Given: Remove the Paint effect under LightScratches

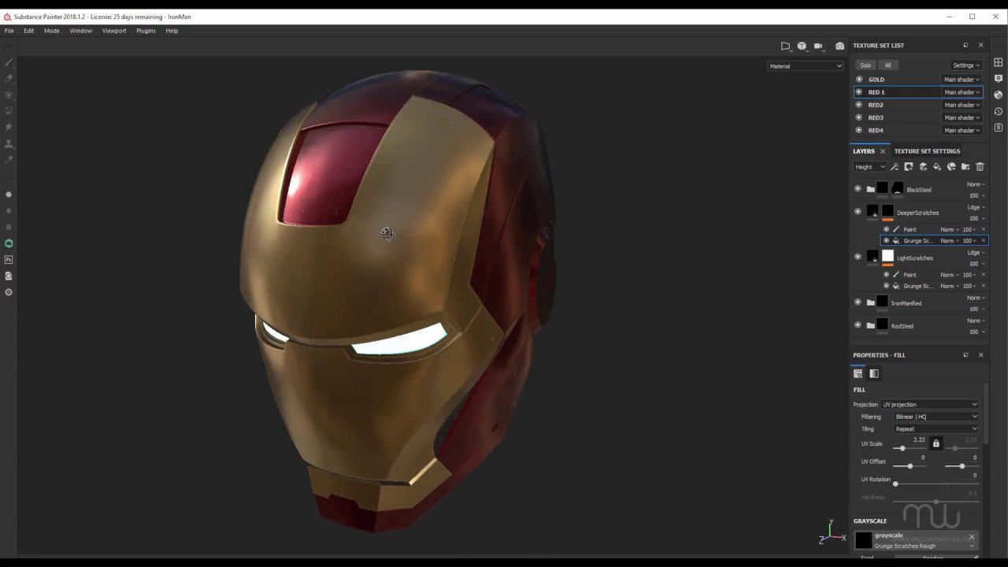Looking at the screenshot, I should pyautogui.click(x=983, y=275).
